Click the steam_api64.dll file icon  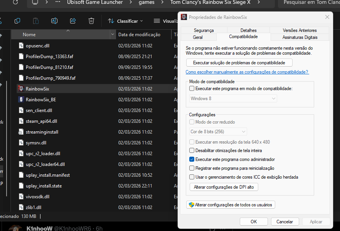pos(21,121)
